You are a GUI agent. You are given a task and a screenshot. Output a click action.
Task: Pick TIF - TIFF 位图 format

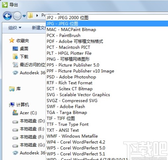coord(107,119)
